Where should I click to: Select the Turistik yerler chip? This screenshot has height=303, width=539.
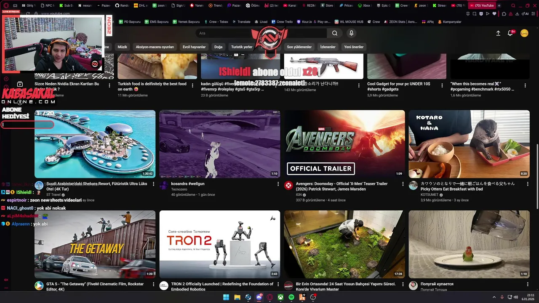pos(242,47)
